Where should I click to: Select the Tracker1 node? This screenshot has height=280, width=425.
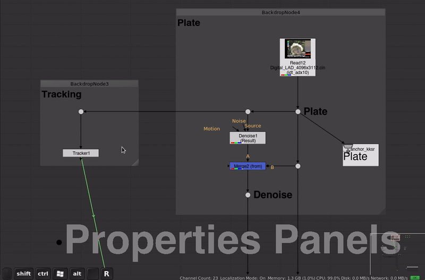(81, 153)
